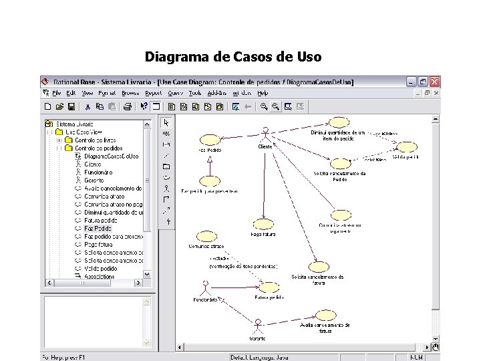Image resolution: width=481 pixels, height=361 pixels.
Task: Select Associations item in browser tree
Action: [100, 276]
